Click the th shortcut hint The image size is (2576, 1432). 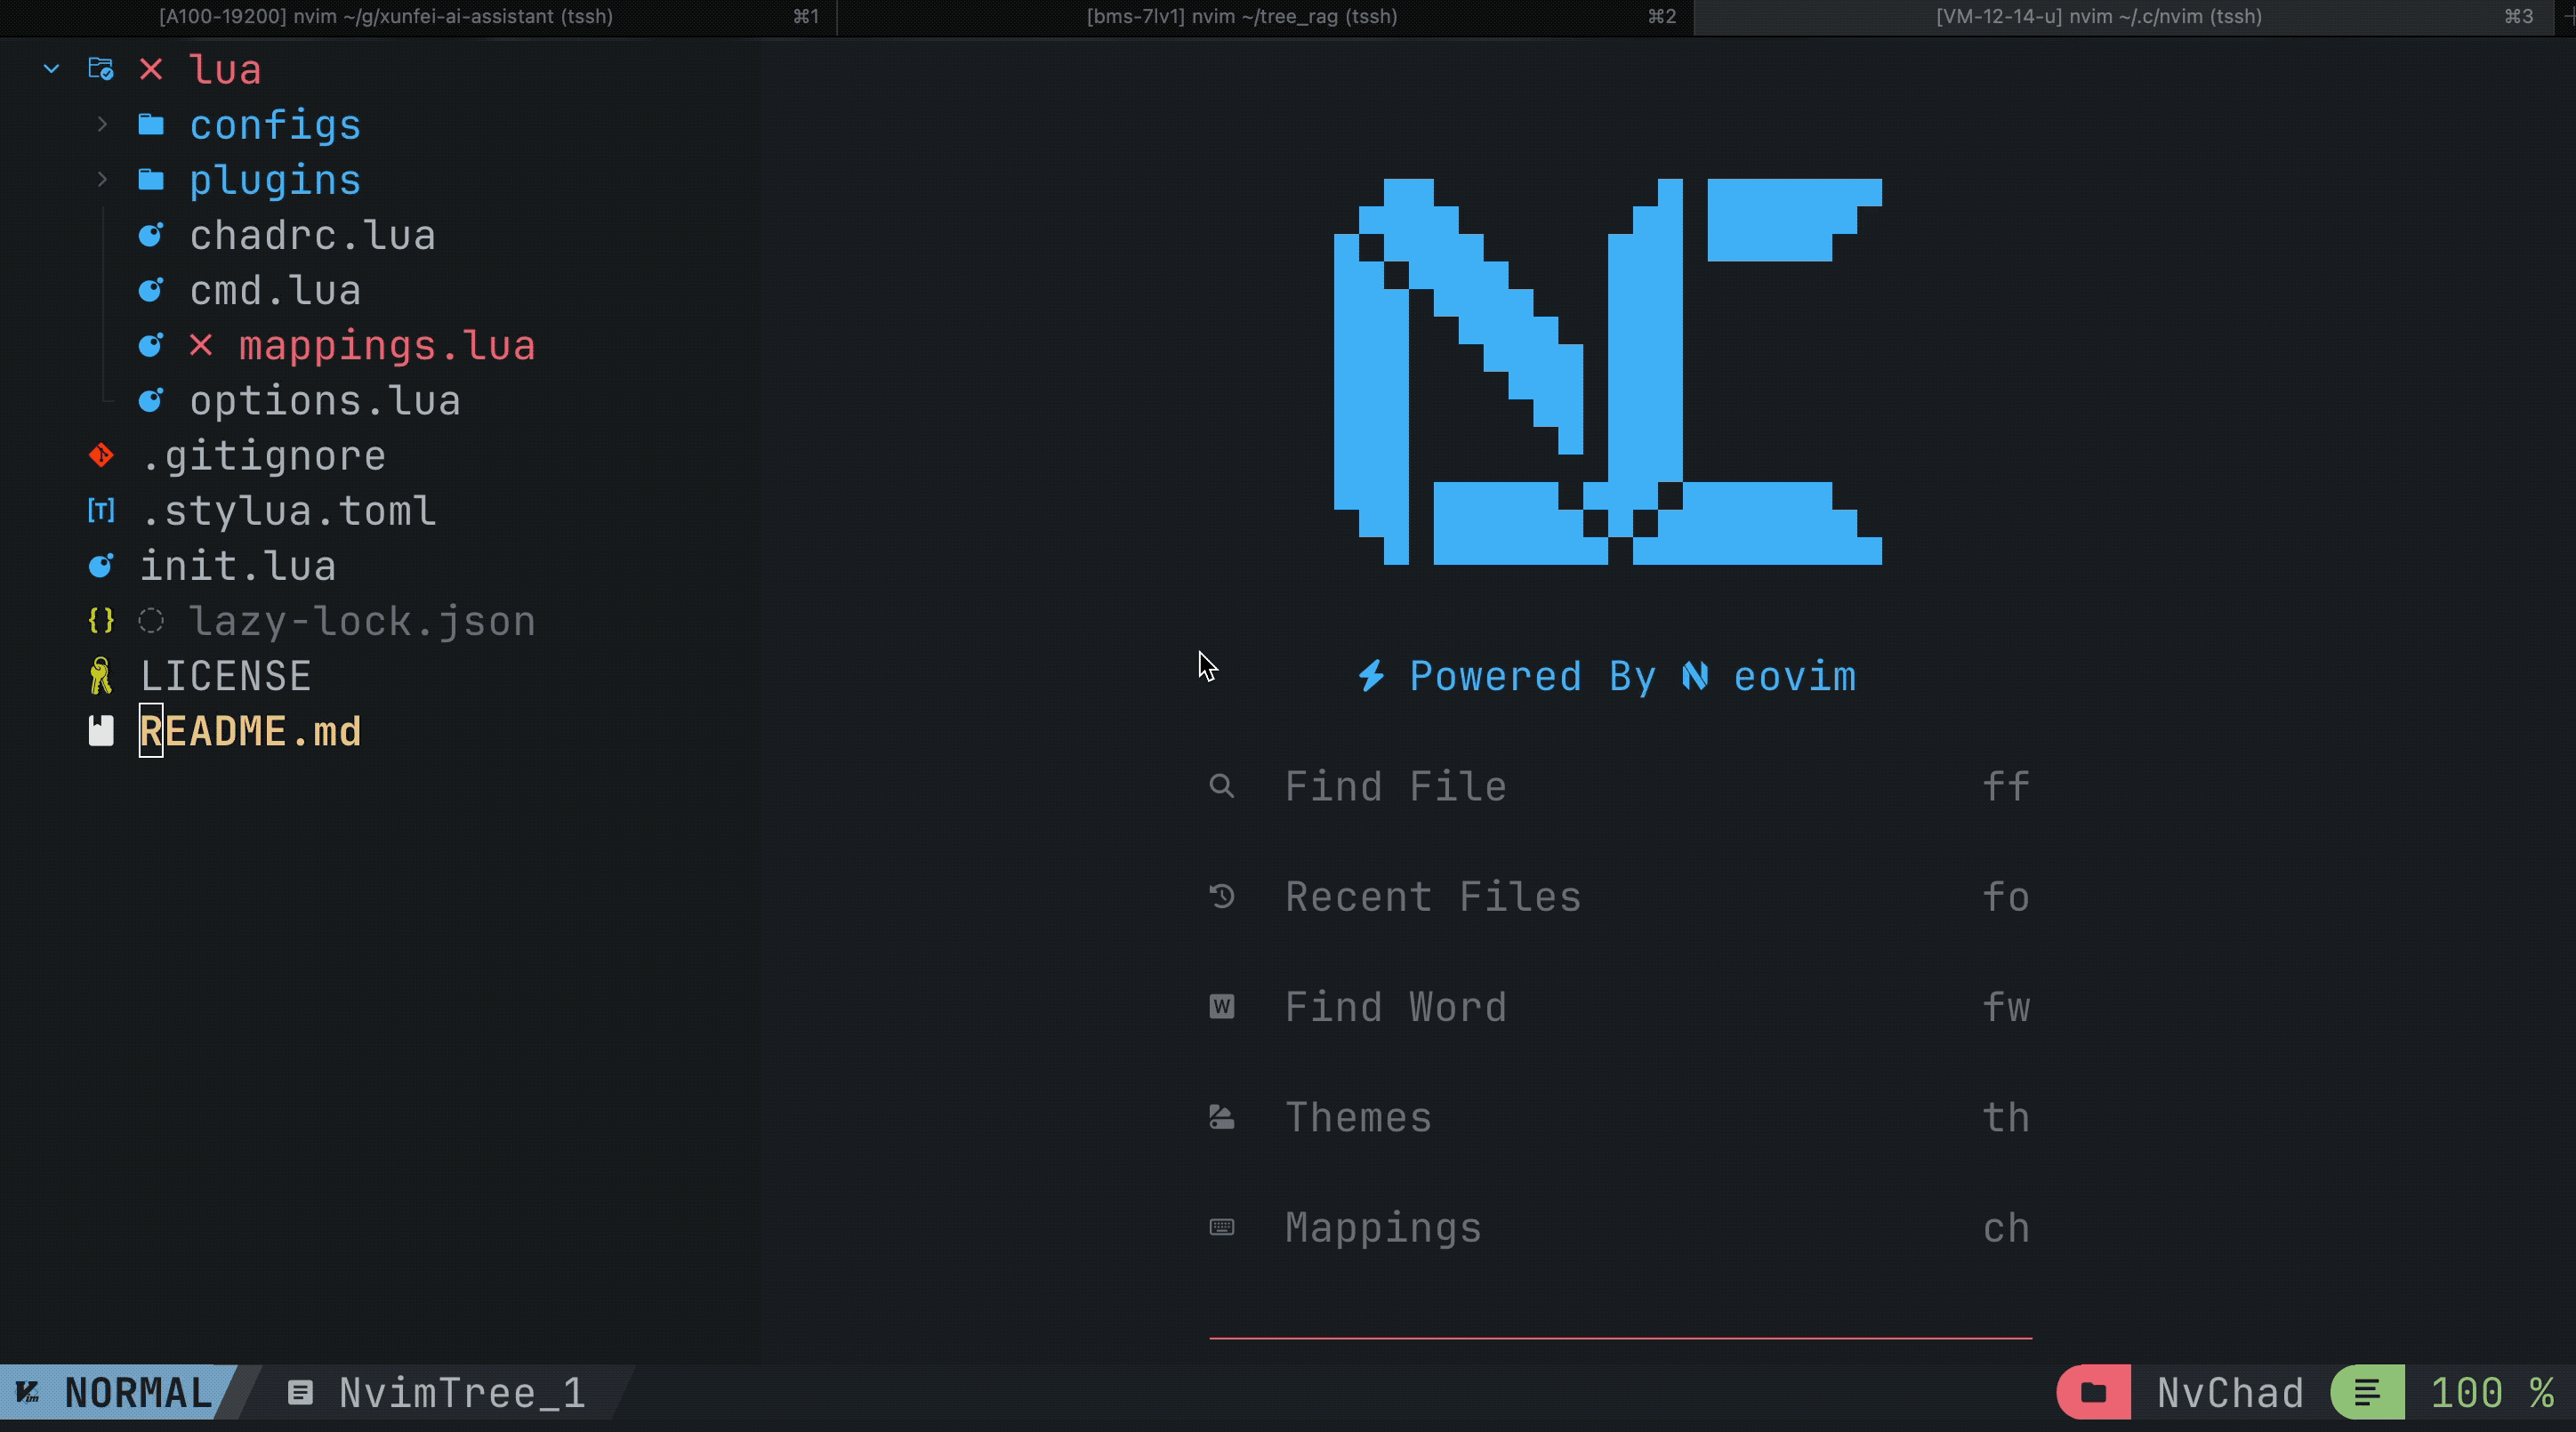coord(2006,1117)
